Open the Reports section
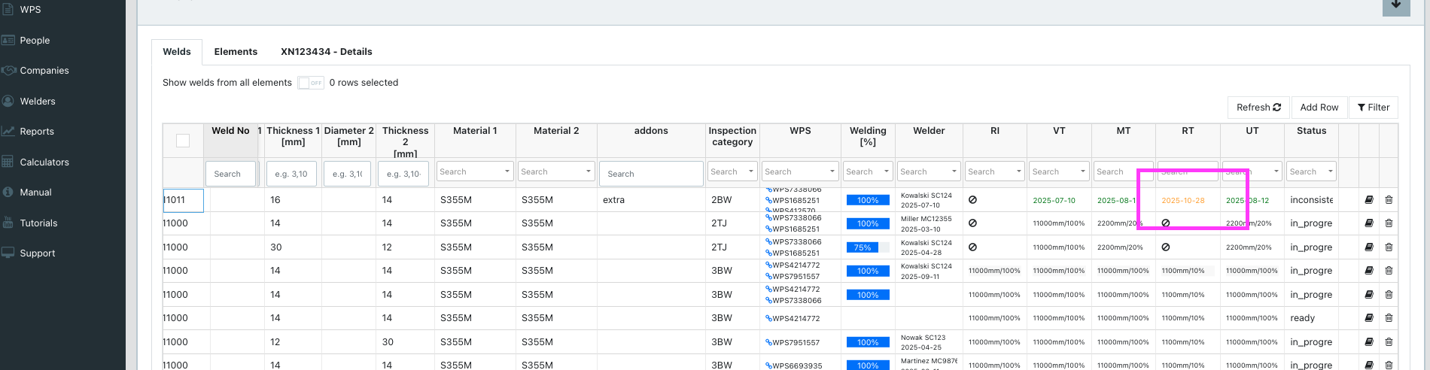The height and width of the screenshot is (370, 1430). (37, 132)
